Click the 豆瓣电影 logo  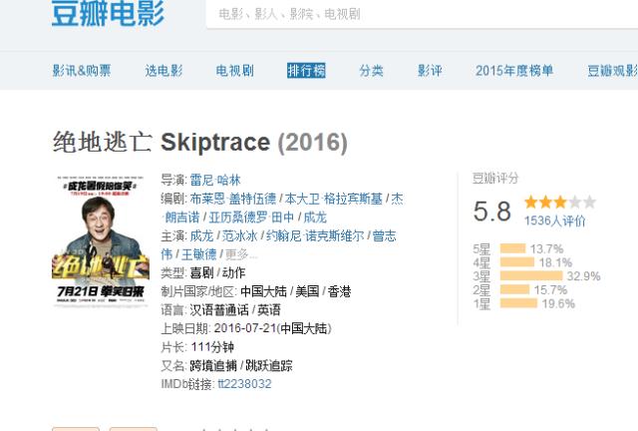pos(108,14)
